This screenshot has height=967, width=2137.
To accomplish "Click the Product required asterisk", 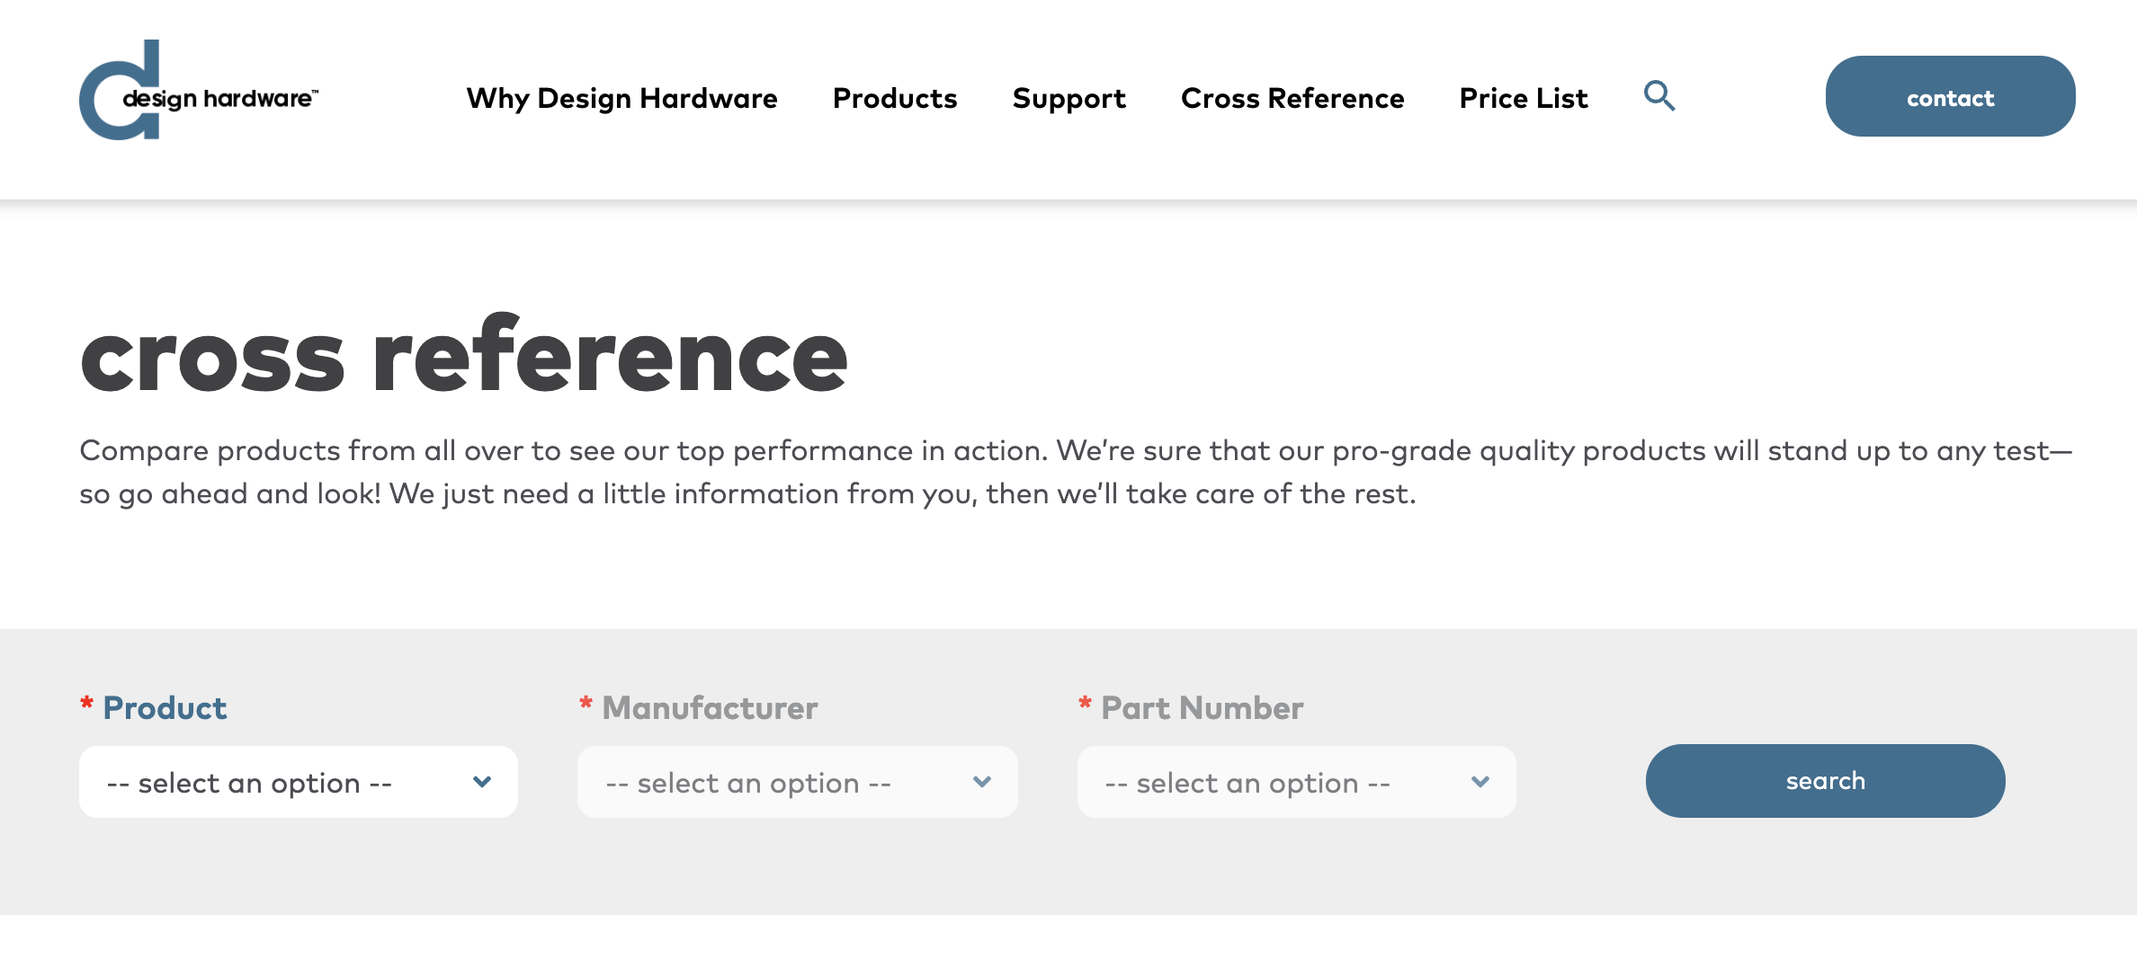I will click(86, 704).
